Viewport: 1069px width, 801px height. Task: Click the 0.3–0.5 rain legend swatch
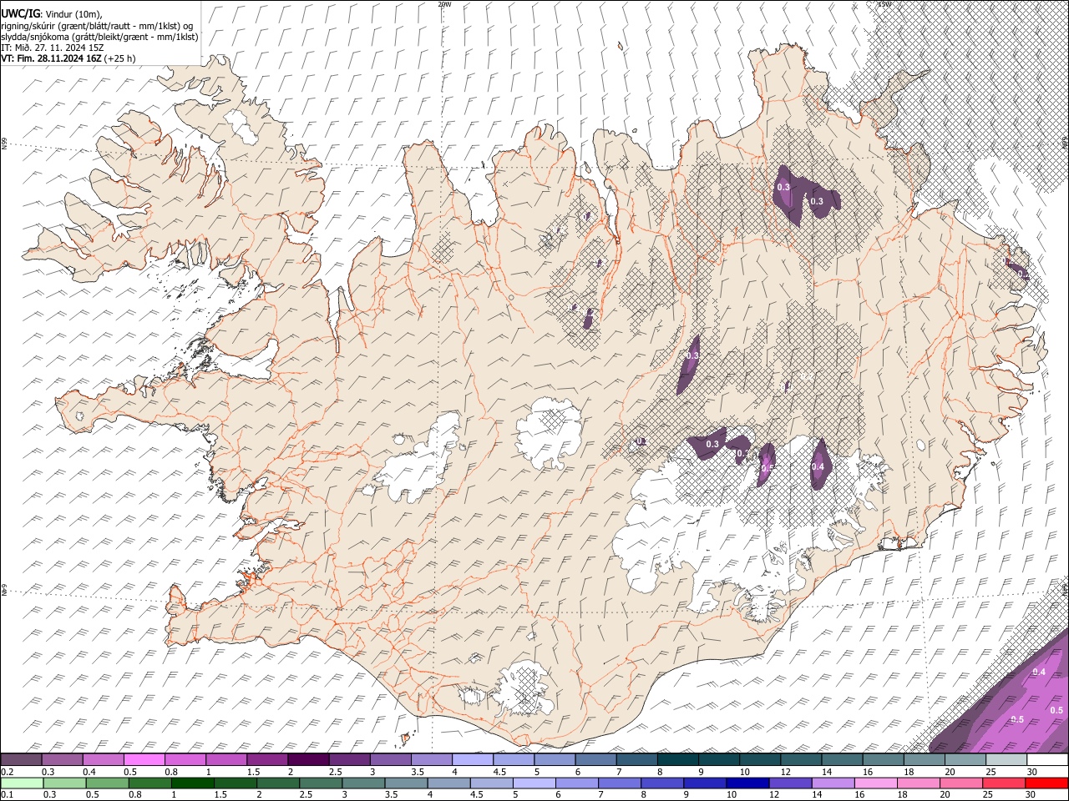click(x=64, y=783)
